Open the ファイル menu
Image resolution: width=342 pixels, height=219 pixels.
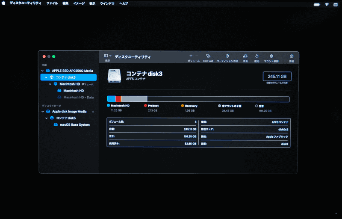pyautogui.click(x=52, y=3)
